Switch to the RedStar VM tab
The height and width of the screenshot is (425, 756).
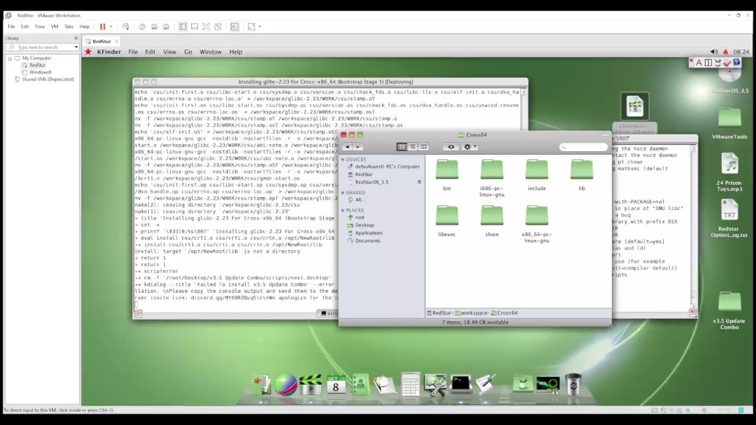point(102,41)
